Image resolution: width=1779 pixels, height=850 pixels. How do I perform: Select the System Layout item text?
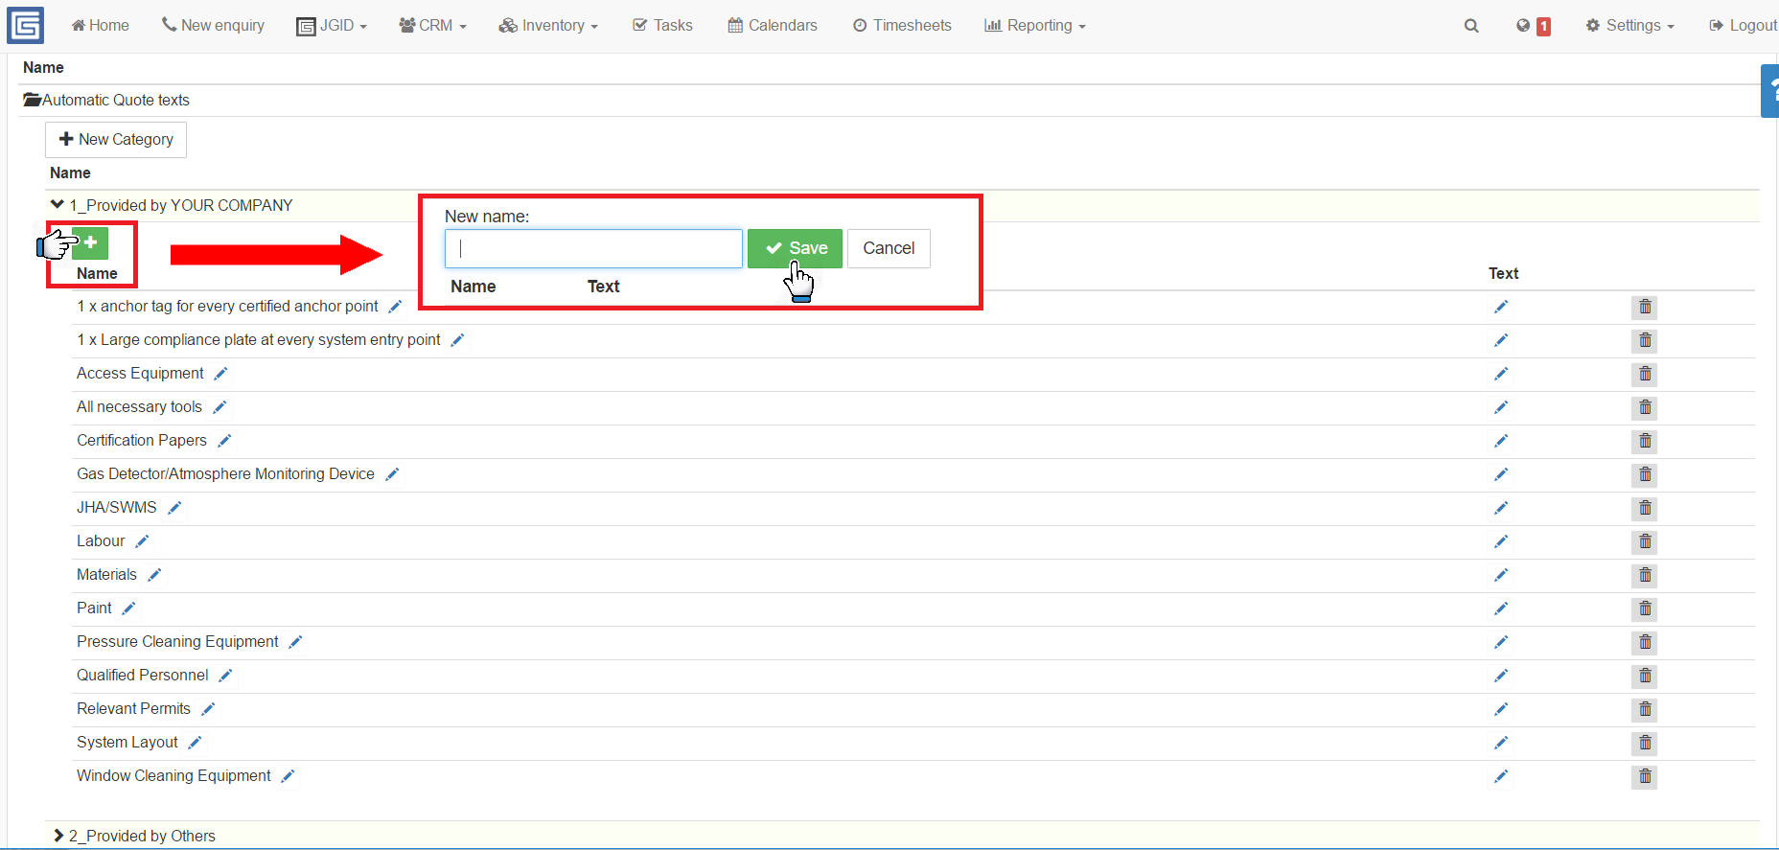[x=127, y=743]
